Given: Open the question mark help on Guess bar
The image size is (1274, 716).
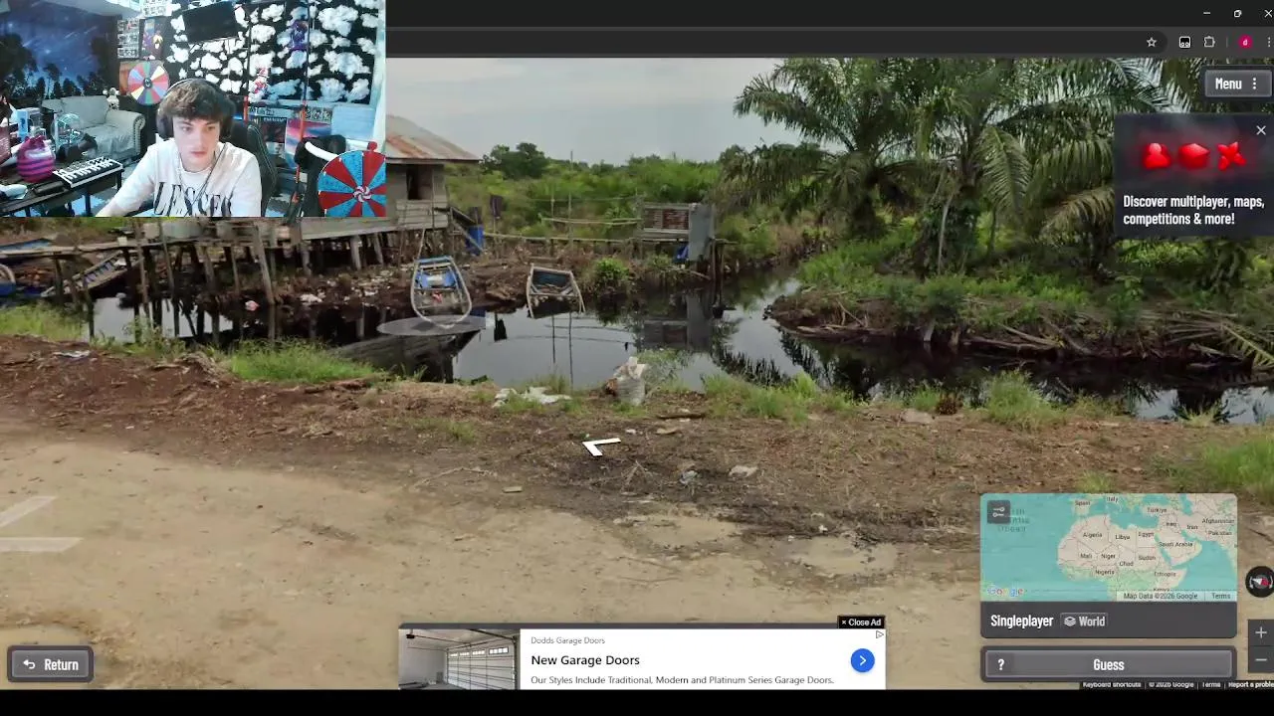Looking at the screenshot, I should click(x=1000, y=665).
